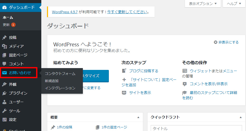The width and height of the screenshot is (246, 131).
Task: Select コンタクトフォーム in the flyout submenu
Action: (x=60, y=74)
